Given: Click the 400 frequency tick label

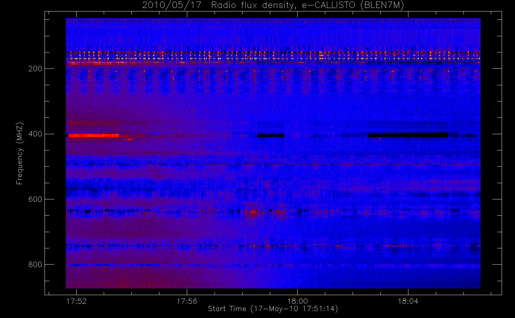Looking at the screenshot, I should 35,134.
